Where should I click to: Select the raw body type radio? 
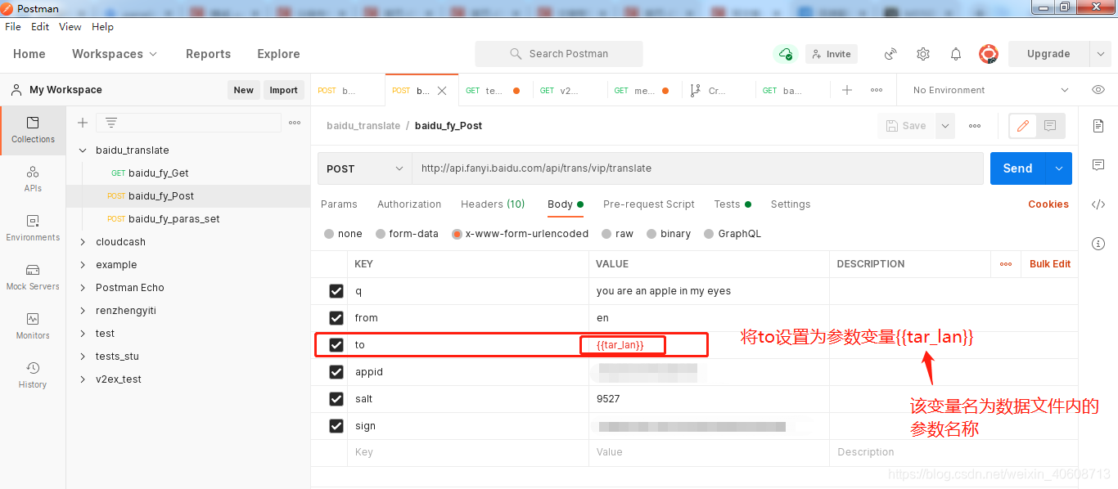coord(606,234)
